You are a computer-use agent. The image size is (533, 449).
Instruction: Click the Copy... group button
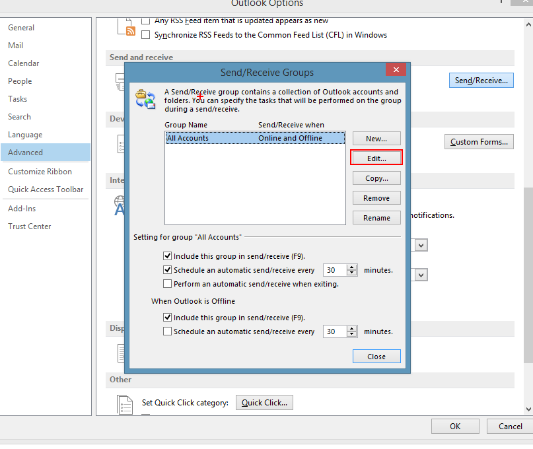point(376,178)
